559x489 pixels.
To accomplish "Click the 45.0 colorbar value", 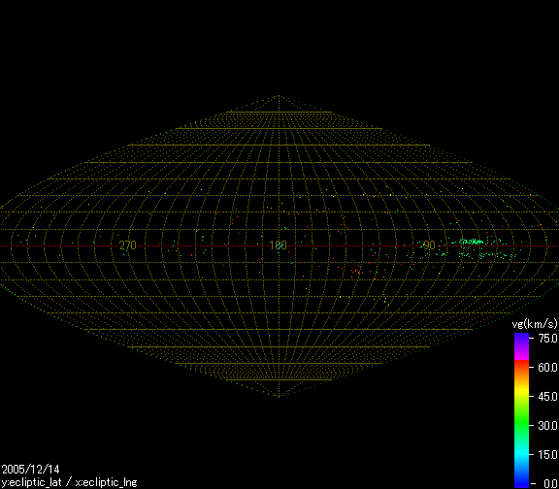I will [548, 396].
